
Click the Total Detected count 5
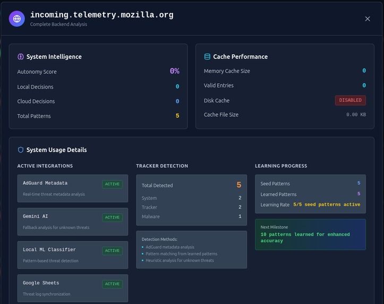[239, 185]
